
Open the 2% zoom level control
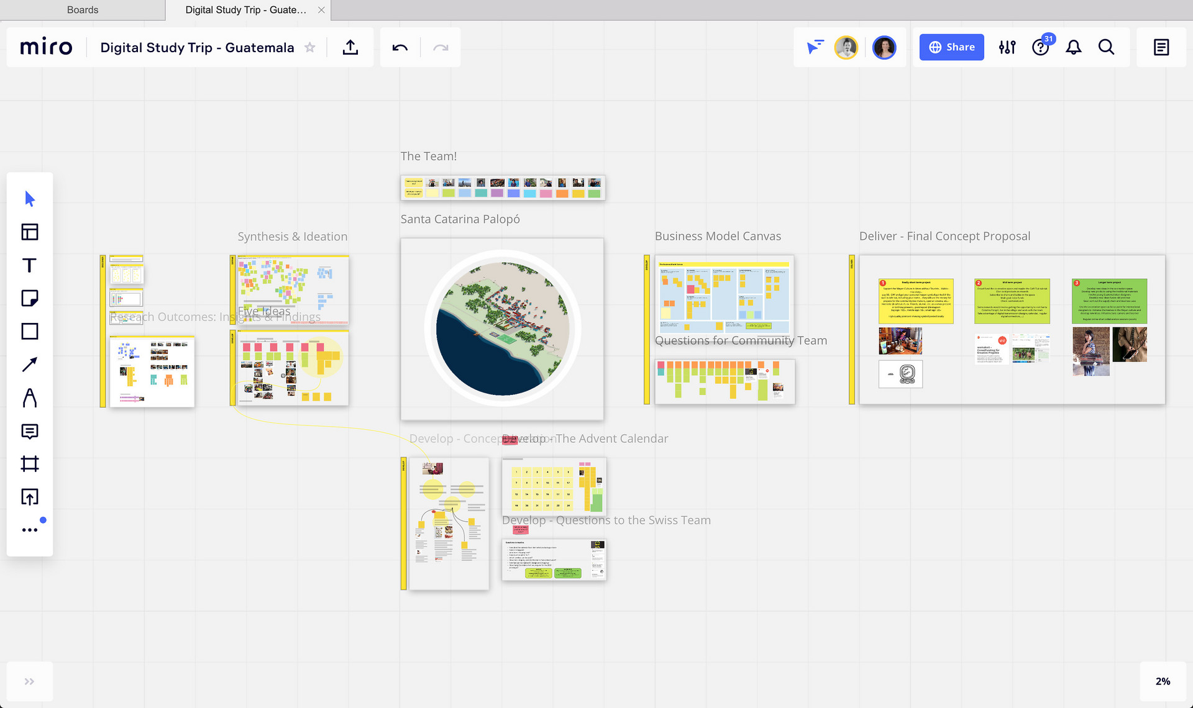pyautogui.click(x=1163, y=681)
